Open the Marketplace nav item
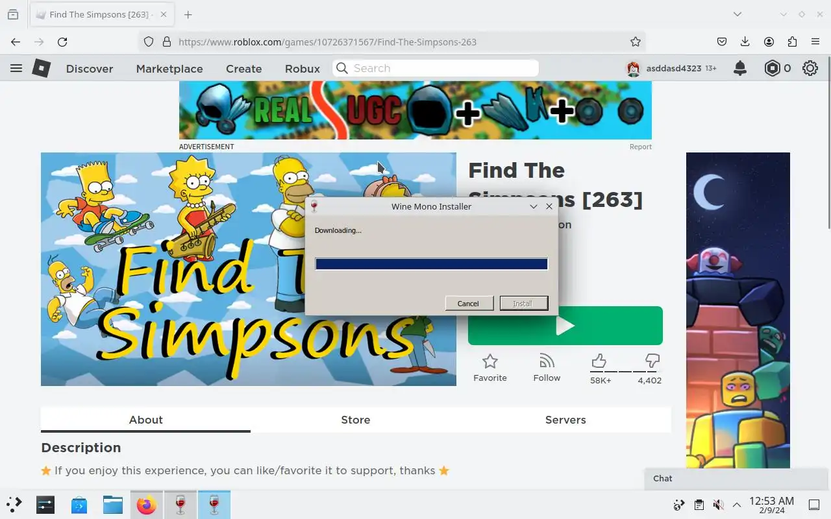 pyautogui.click(x=169, y=69)
